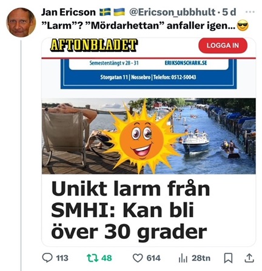Open the headline Unikt larm från SMHI
Image resolution: width=262 pixels, height=271 pixels.
pos(130,210)
